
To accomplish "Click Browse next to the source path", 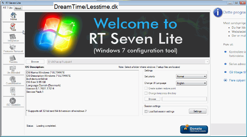I will (35, 62).
